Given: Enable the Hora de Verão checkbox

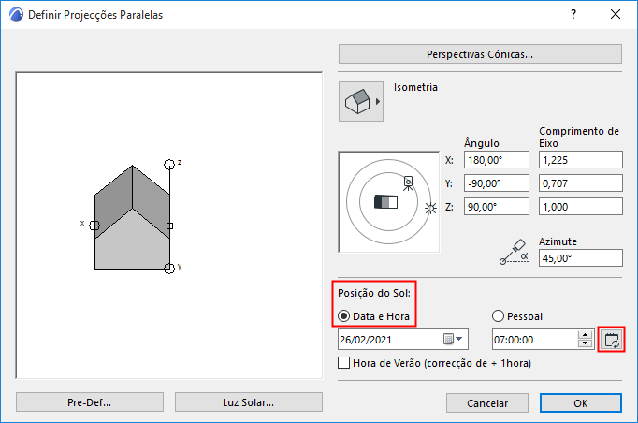Looking at the screenshot, I should coord(344,362).
